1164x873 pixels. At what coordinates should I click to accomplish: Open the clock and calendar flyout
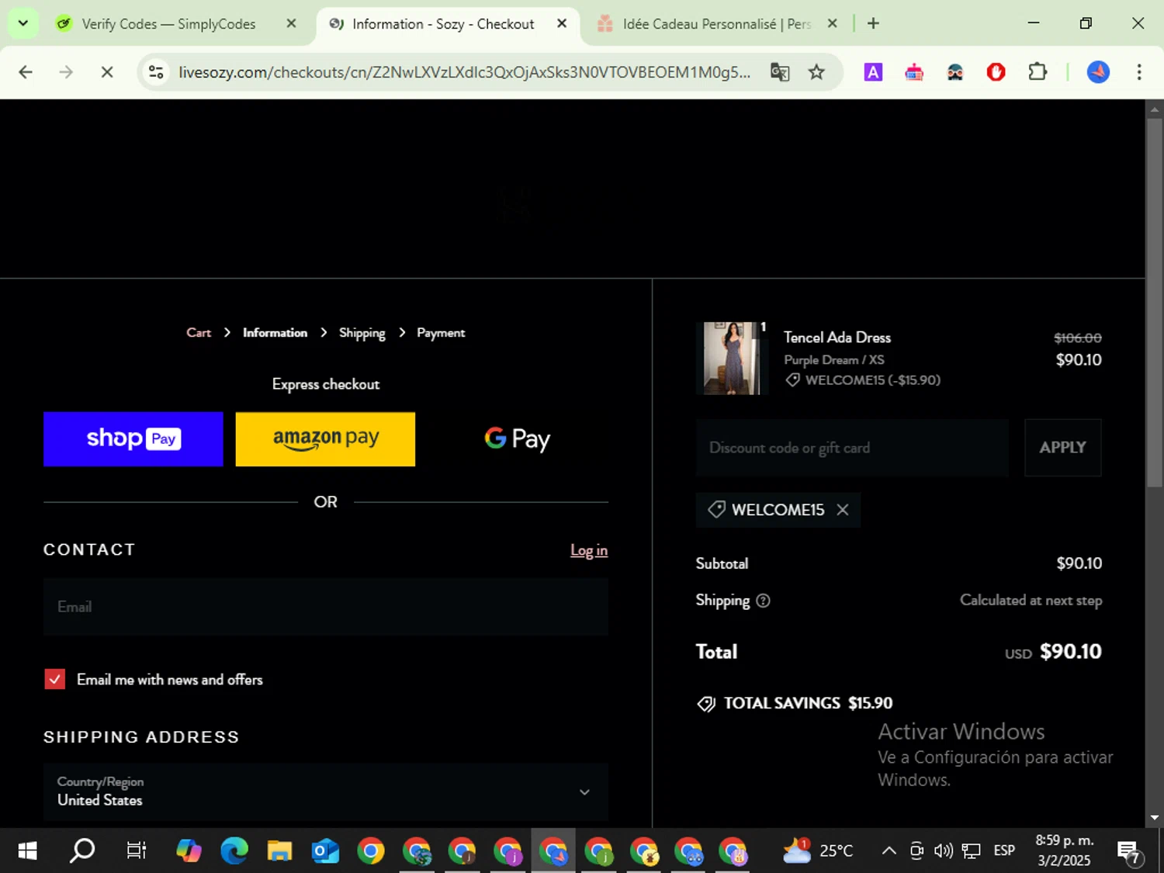pyautogui.click(x=1064, y=850)
